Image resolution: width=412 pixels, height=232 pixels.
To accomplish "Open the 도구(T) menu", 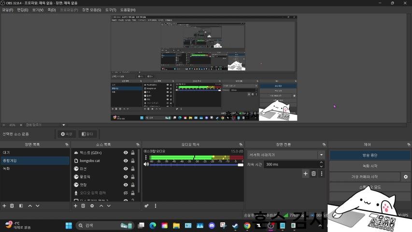I will coord(111,10).
